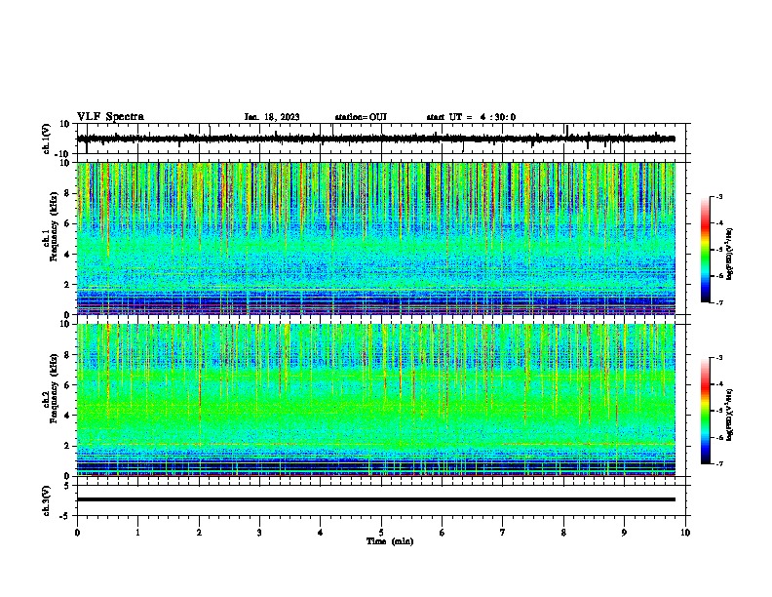772x597 pixels.
Task: Click time axis tick label "6"
Action: coord(443,533)
